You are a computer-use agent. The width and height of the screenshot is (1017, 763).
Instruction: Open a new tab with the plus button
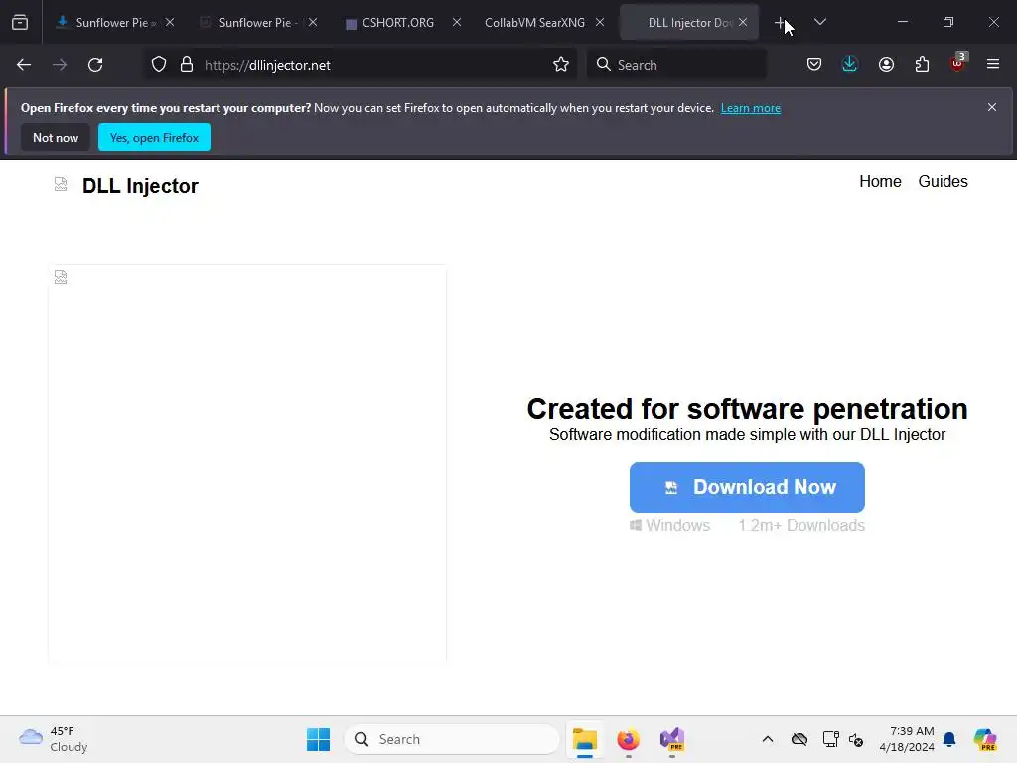781,22
